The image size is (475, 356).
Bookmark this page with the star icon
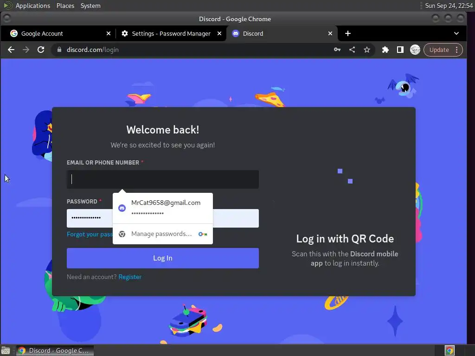click(367, 50)
